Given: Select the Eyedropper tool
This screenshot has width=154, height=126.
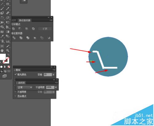Looking at the screenshot, I should (2, 36).
